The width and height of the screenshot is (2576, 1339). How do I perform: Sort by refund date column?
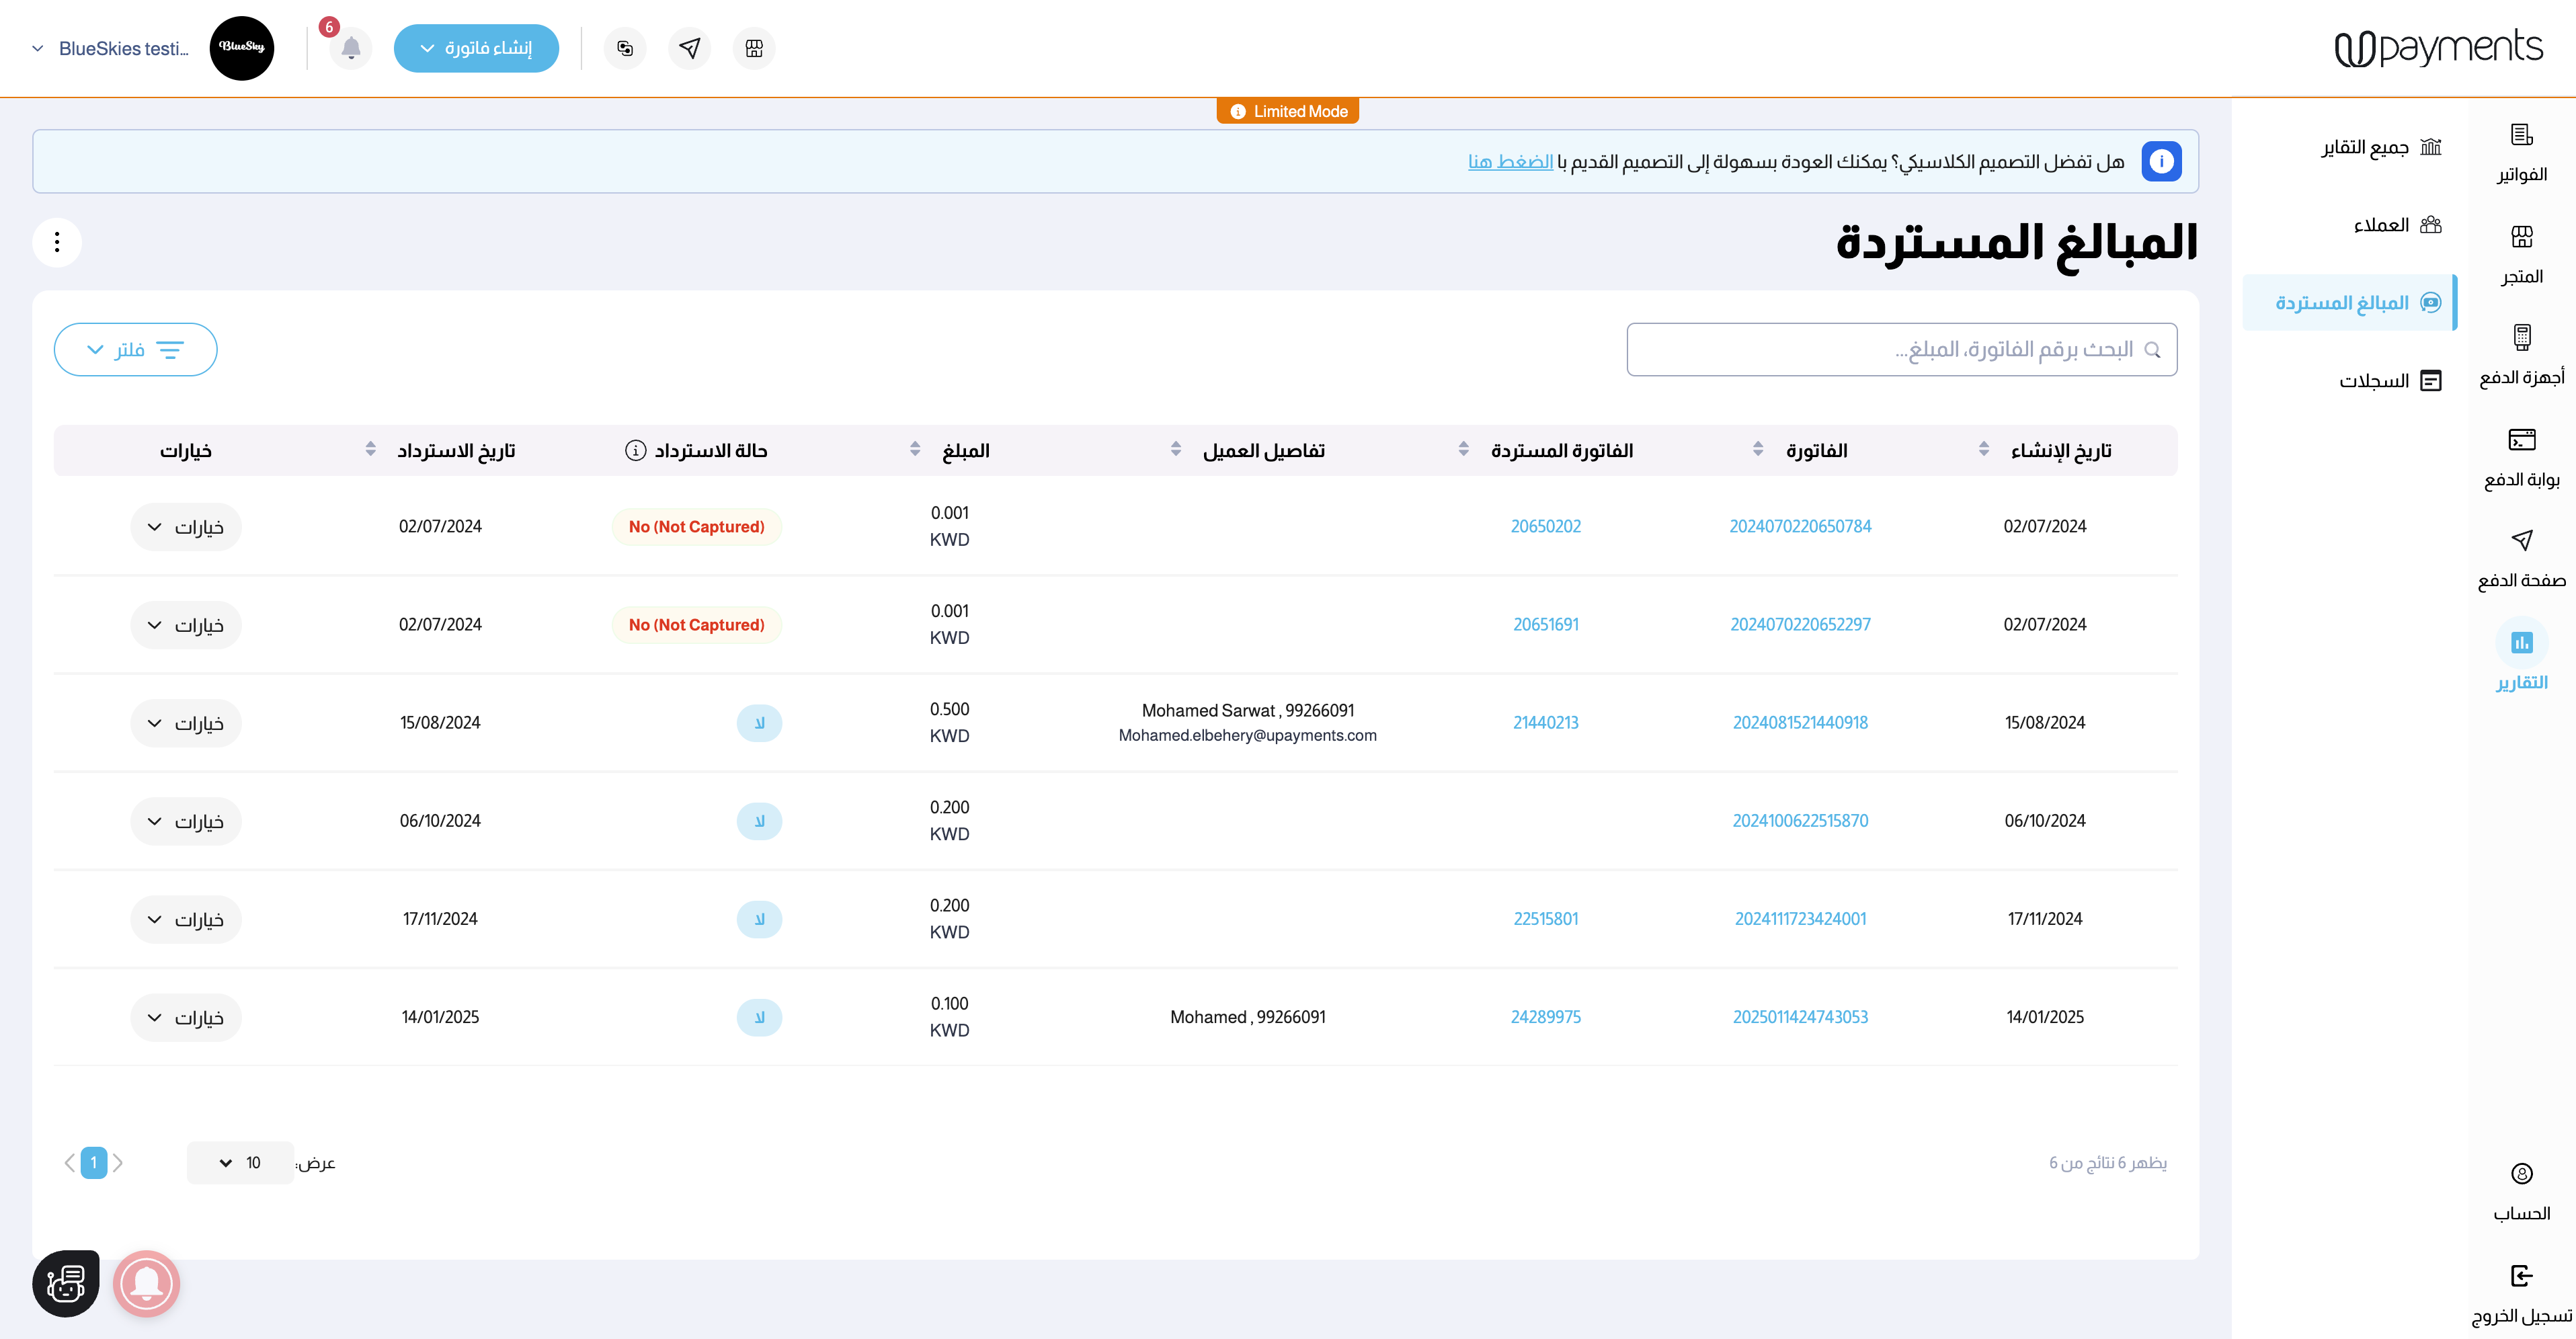[371, 450]
